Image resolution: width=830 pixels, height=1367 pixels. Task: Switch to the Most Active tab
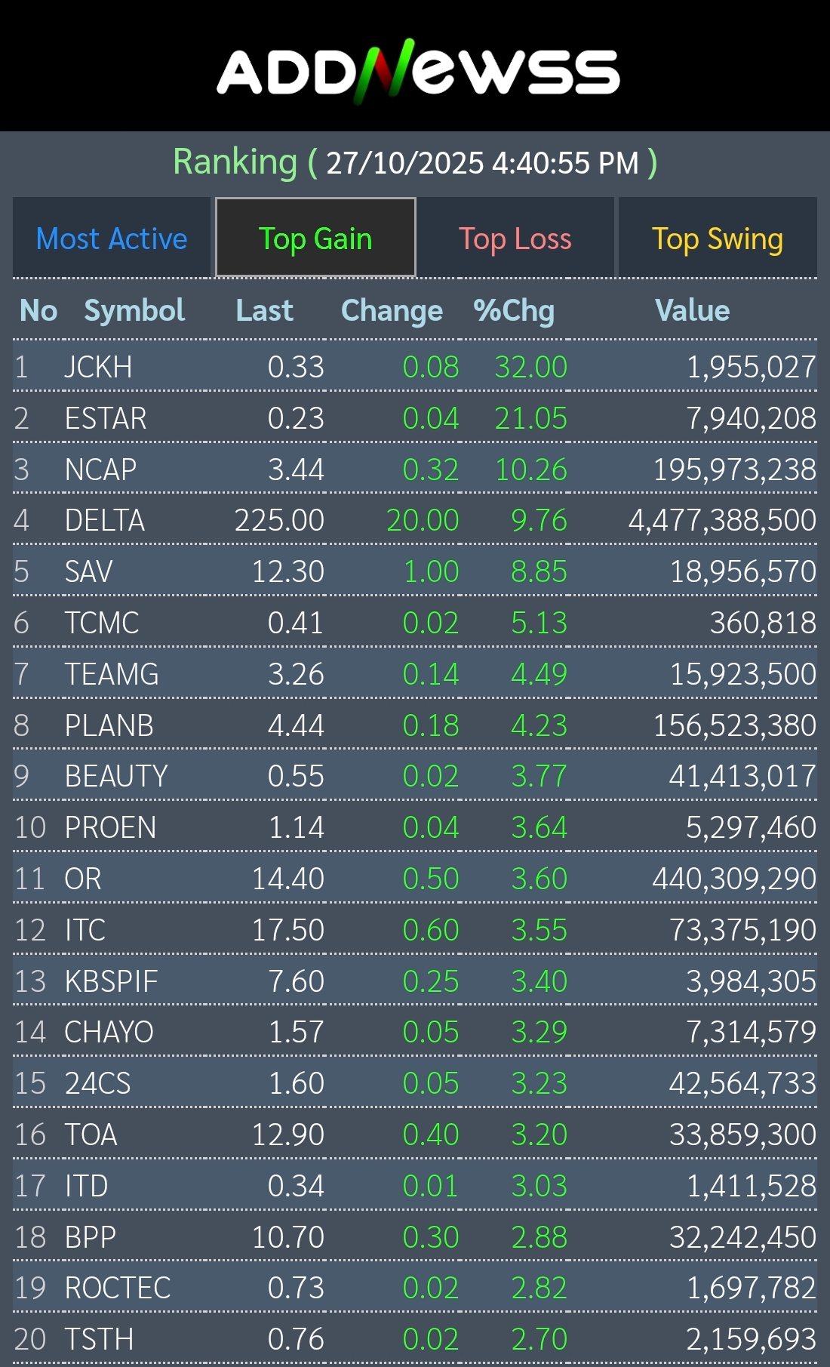pos(112,239)
